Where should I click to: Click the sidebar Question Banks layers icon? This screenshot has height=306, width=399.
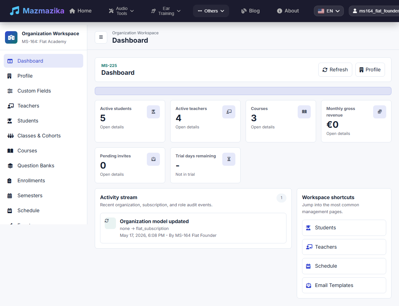[10, 166]
